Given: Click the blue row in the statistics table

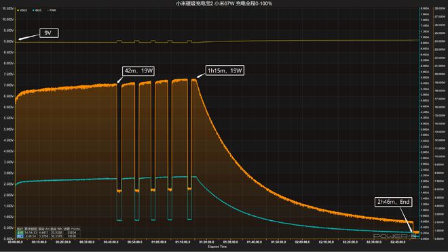Looking at the screenshot, I should coord(48,236).
